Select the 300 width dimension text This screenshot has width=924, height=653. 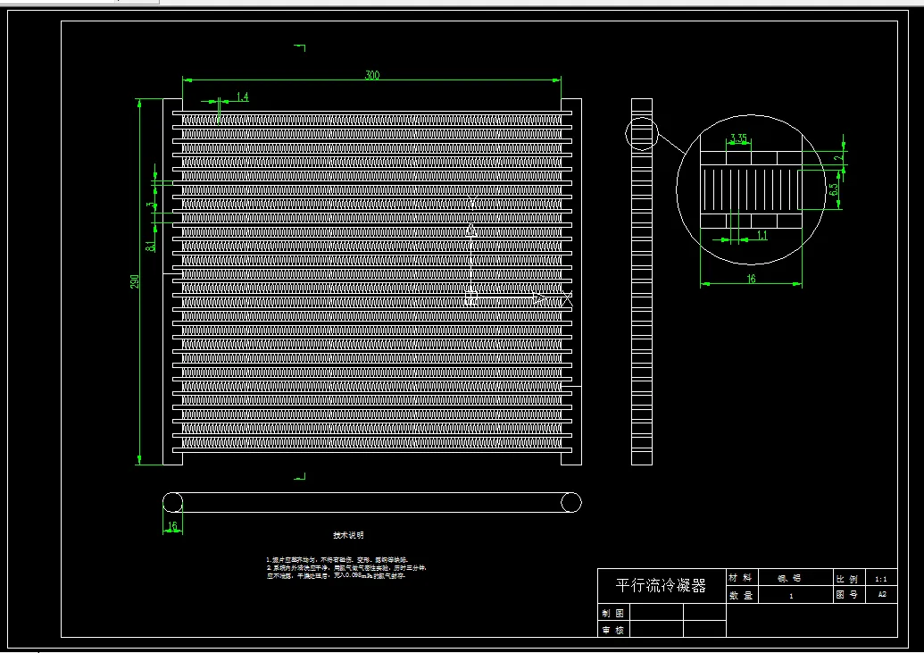pos(372,75)
